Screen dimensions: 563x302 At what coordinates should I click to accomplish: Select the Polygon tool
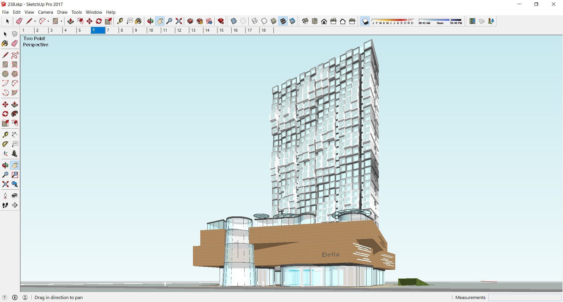15,74
